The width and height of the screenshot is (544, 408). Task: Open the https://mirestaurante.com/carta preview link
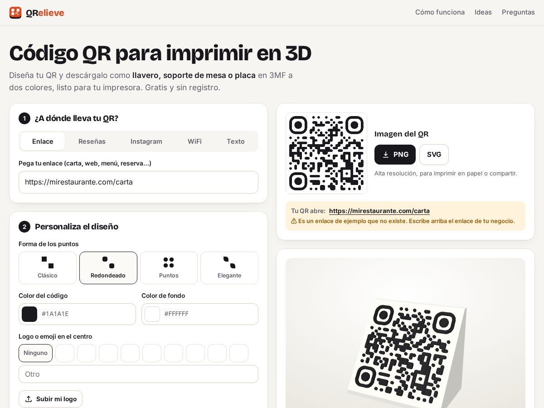click(379, 211)
